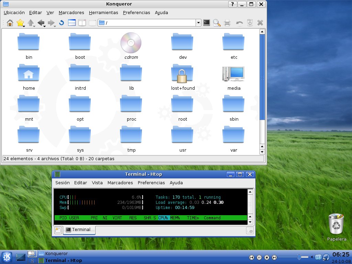Open the KDE K menu launcher
The width and height of the screenshot is (352, 264).
point(7,257)
